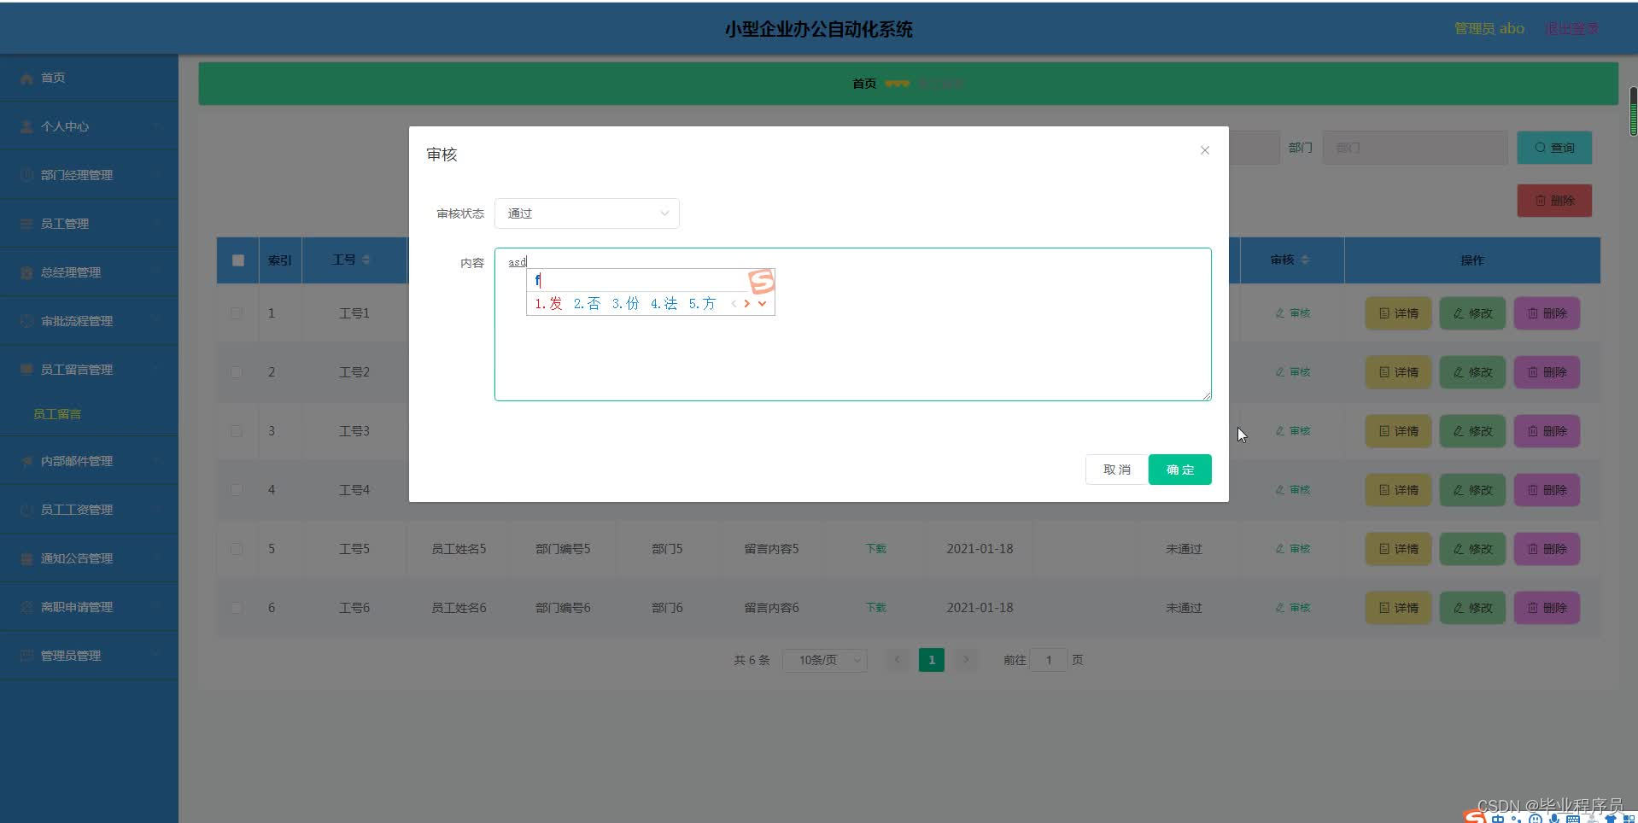The height and width of the screenshot is (823, 1638).
Task: Click the 审核 pencil link in row 工号3
Action: 1293,431
